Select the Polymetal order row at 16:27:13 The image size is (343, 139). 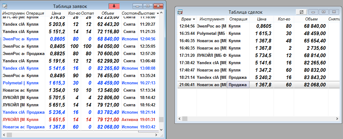pos(80,83)
